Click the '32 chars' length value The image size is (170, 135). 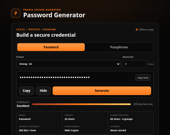point(70,119)
